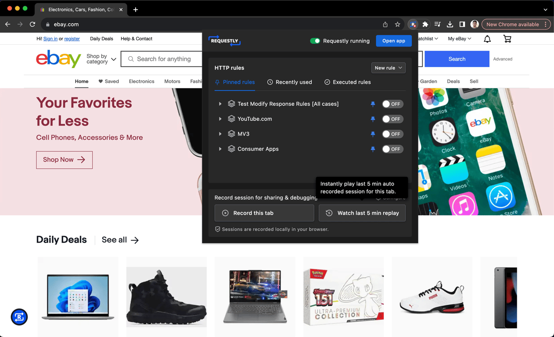This screenshot has height=337, width=554.
Task: Click the Requestly logo in the popup
Action: coord(224,40)
